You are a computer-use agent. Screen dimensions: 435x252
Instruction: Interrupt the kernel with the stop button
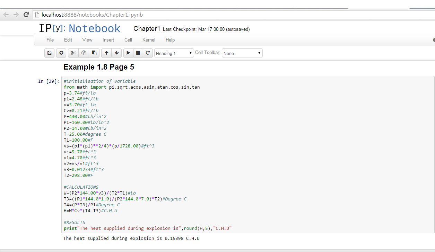[138, 53]
